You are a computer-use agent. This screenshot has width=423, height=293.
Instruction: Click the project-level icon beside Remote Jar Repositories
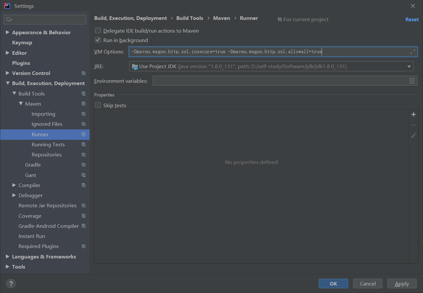tap(83, 206)
